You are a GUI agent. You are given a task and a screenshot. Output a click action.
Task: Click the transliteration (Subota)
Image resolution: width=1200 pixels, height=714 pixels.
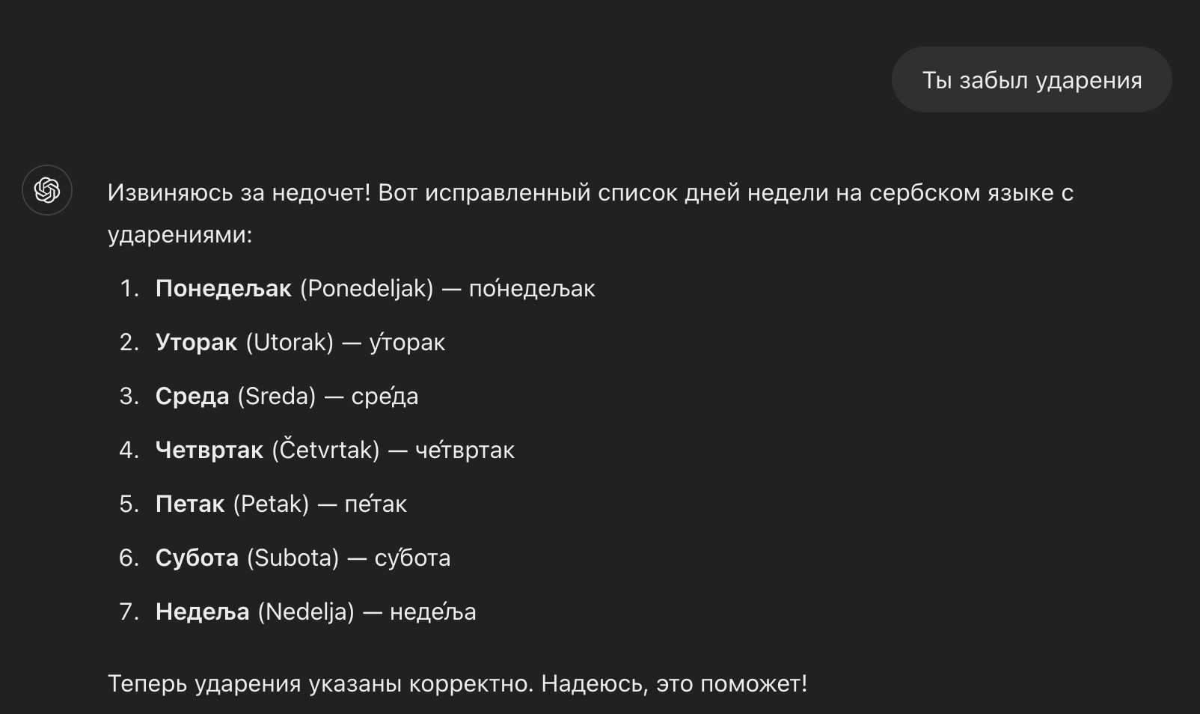tap(293, 558)
